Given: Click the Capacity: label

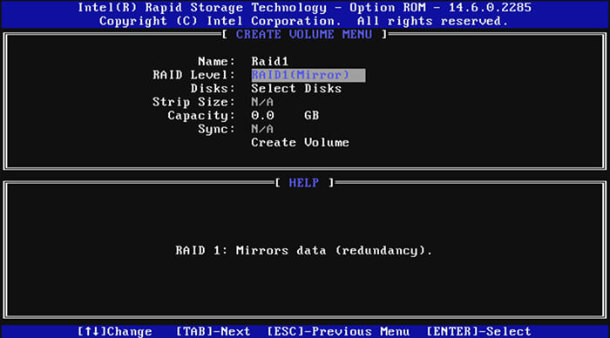Looking at the screenshot, I should [x=201, y=116].
